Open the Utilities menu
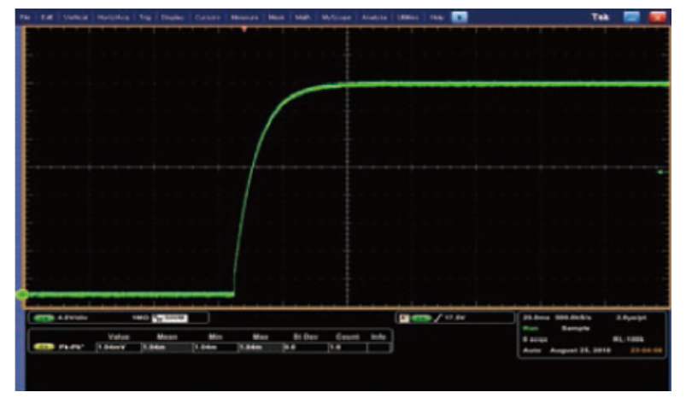This screenshot has height=404, width=686. (408, 17)
